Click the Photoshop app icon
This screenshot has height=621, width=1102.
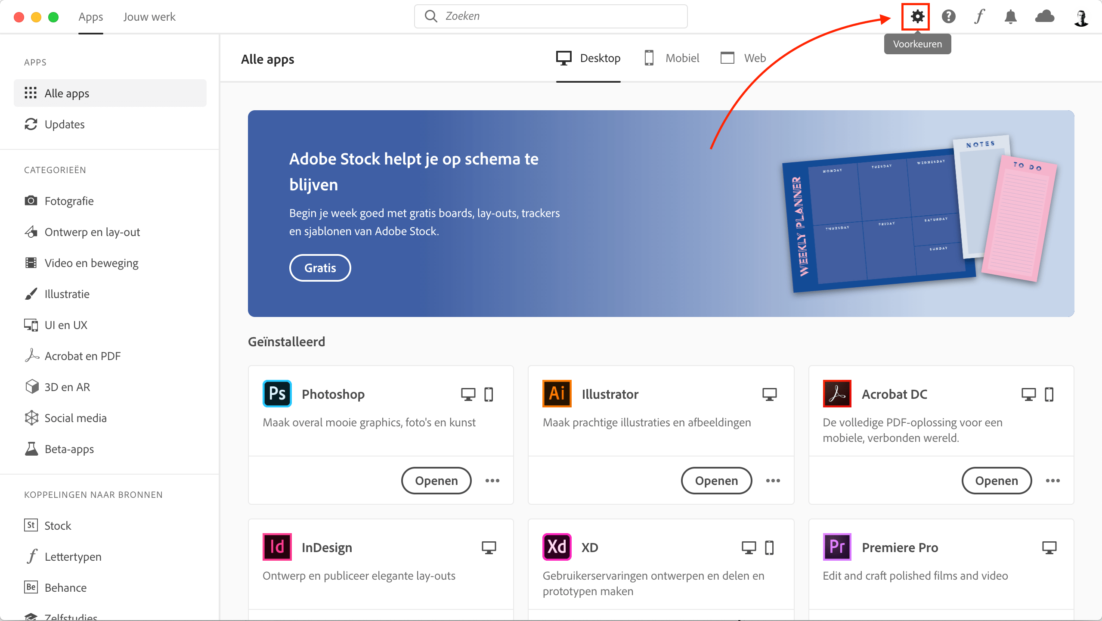(x=277, y=394)
